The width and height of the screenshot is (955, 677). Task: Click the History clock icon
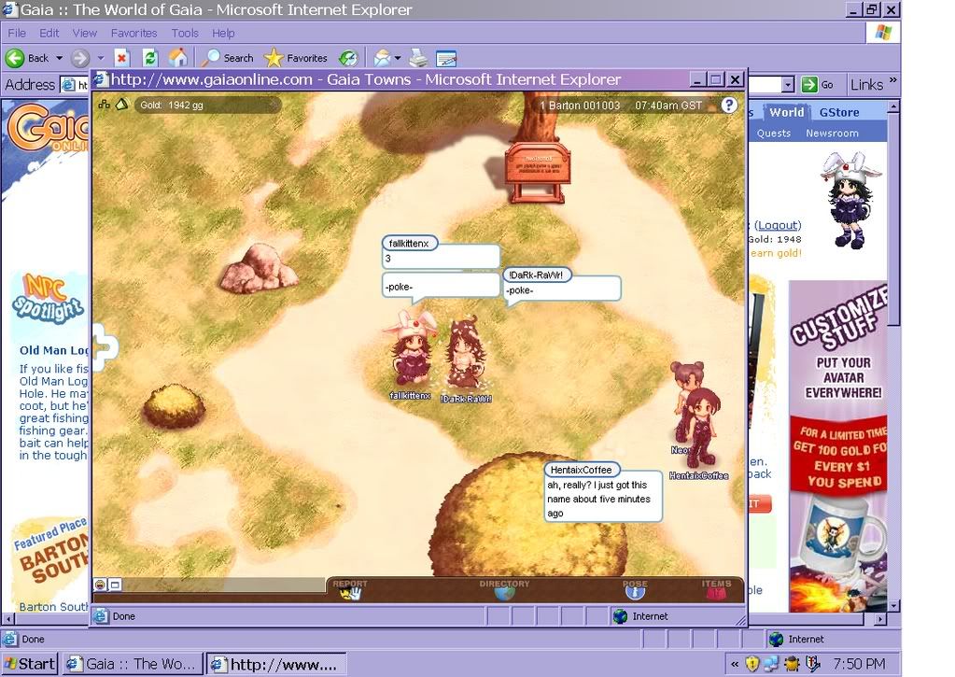[348, 58]
